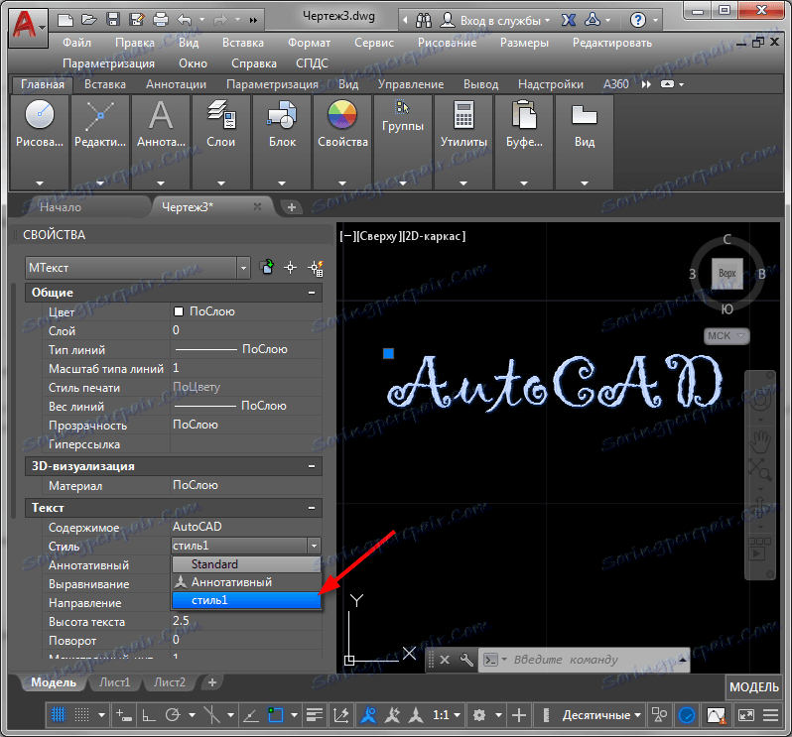Click the binoculars search icon

tap(423, 20)
